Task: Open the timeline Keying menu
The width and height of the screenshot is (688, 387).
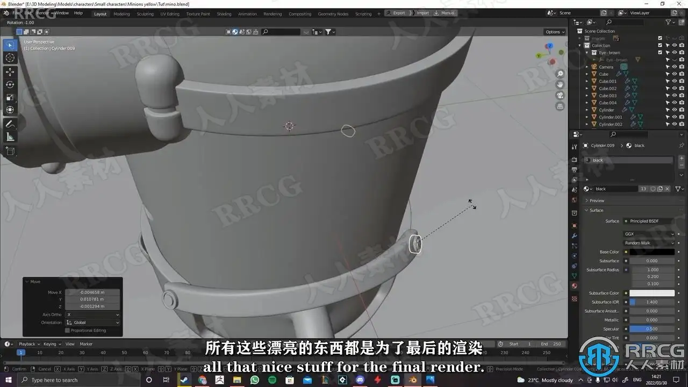Action: click(x=52, y=344)
